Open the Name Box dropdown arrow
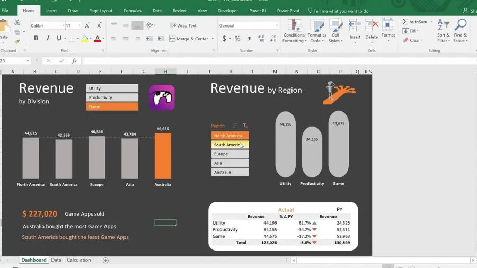Screen dimensions: 477x268 click(28, 61)
